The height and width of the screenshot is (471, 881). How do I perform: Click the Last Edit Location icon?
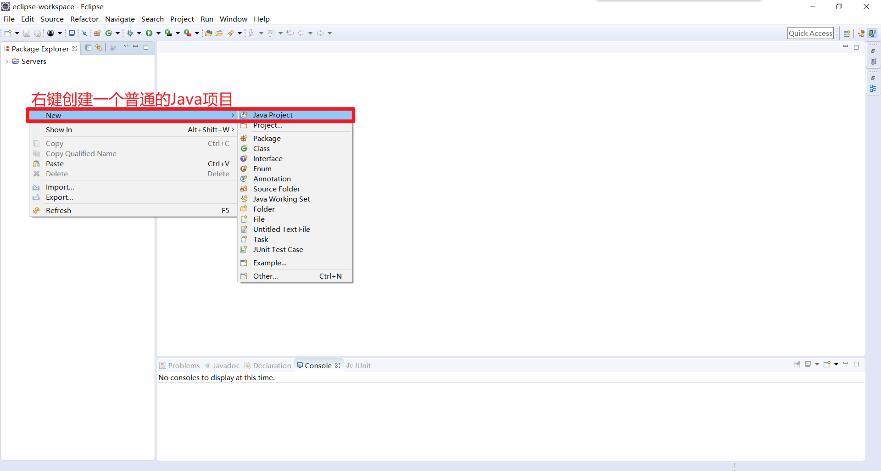(290, 33)
